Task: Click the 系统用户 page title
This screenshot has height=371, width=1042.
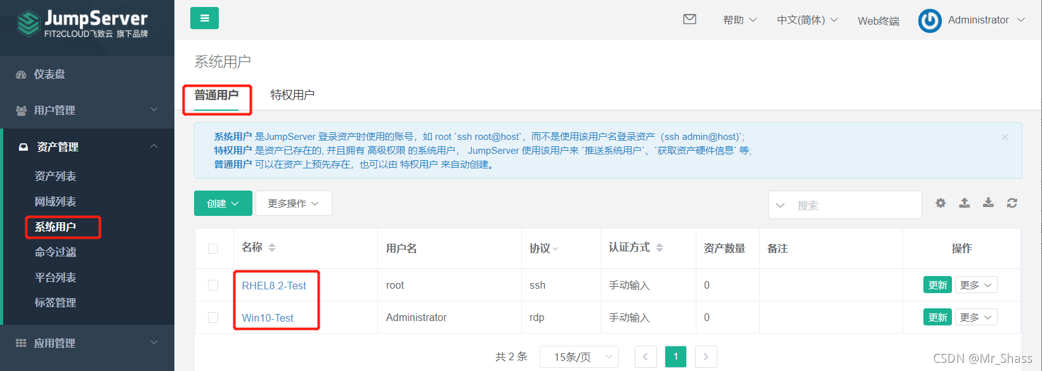Action: (x=223, y=61)
